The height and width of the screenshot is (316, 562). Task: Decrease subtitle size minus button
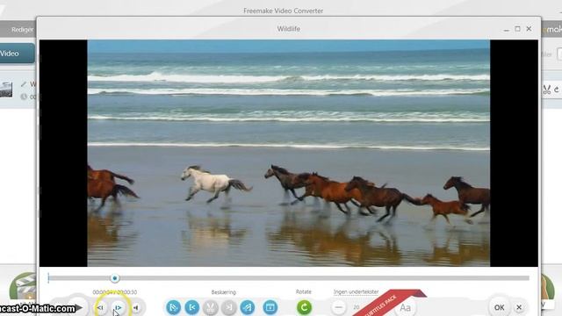click(339, 307)
